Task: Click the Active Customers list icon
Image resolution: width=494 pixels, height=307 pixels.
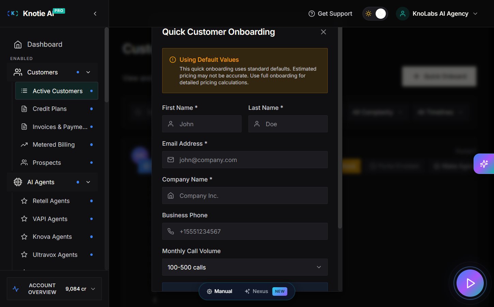Action: [24, 91]
